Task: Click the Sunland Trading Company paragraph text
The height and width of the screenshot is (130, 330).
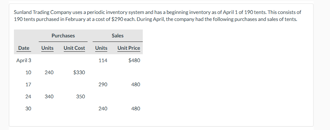Action: click(x=157, y=16)
